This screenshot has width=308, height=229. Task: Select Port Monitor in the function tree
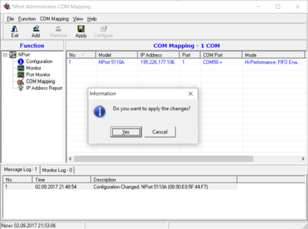coord(38,74)
